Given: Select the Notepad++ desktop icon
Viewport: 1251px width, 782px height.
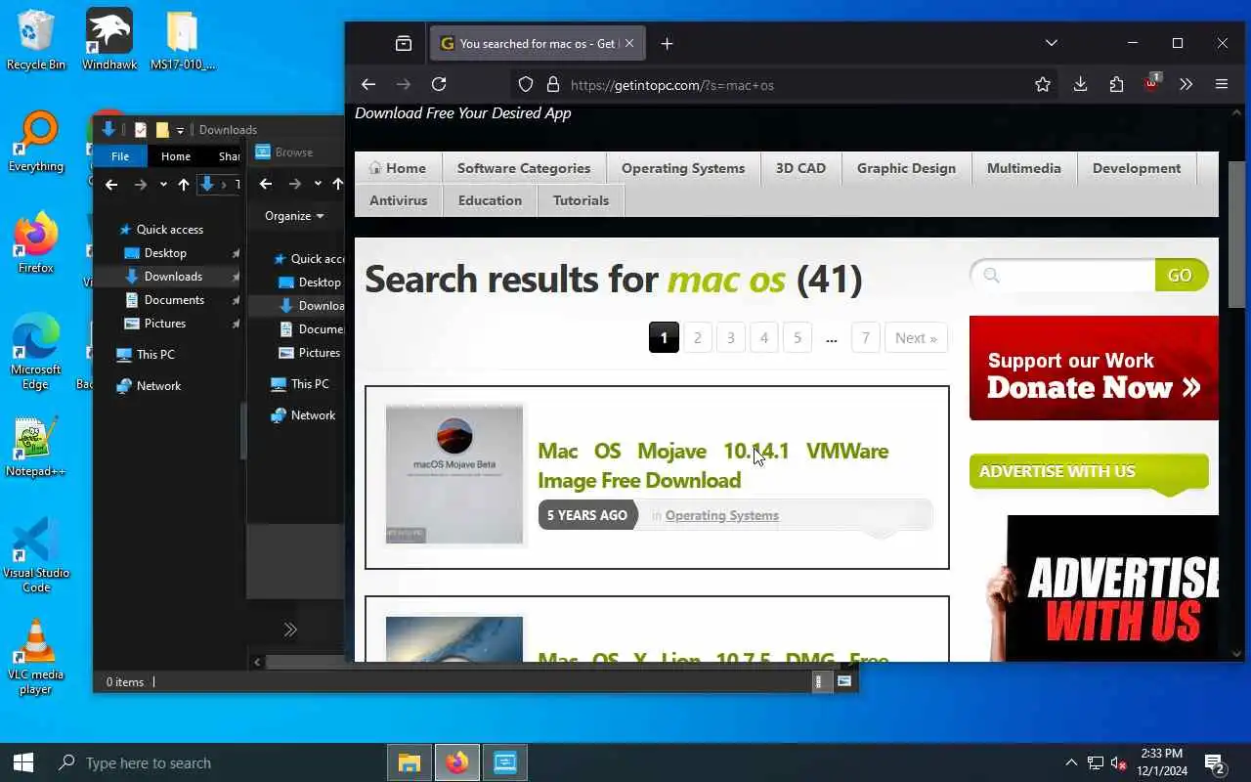Looking at the screenshot, I should point(36,447).
